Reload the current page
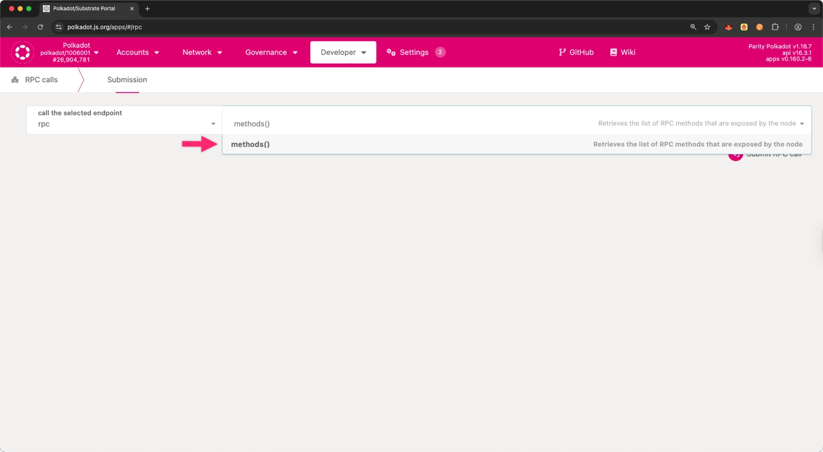This screenshot has height=452, width=823. 40,27
